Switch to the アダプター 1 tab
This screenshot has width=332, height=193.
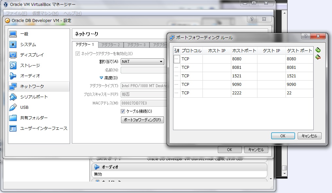point(85,45)
